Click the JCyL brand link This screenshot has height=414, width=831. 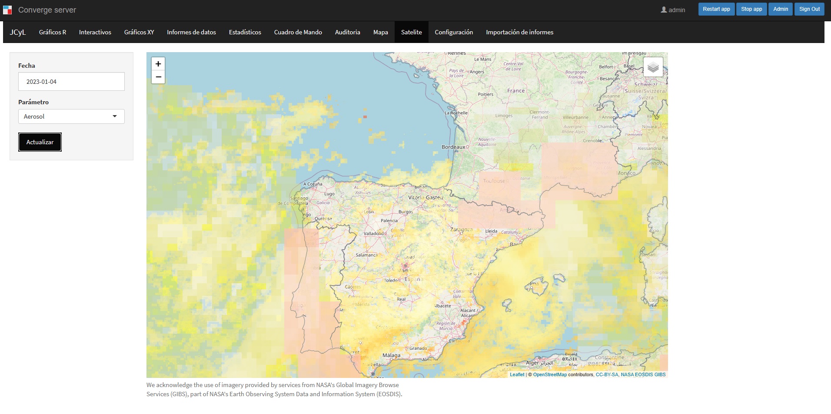tap(18, 32)
